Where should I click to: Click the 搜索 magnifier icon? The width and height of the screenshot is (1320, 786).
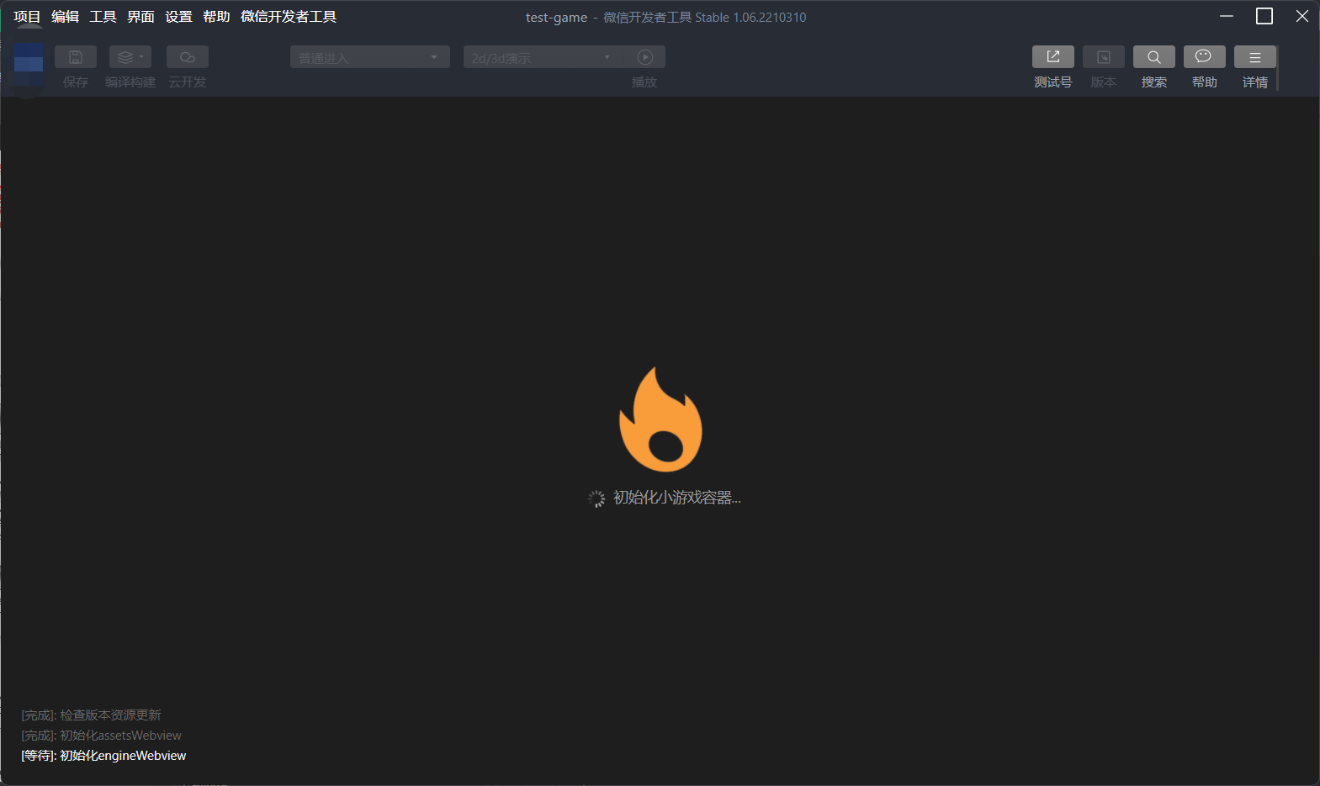click(x=1154, y=56)
